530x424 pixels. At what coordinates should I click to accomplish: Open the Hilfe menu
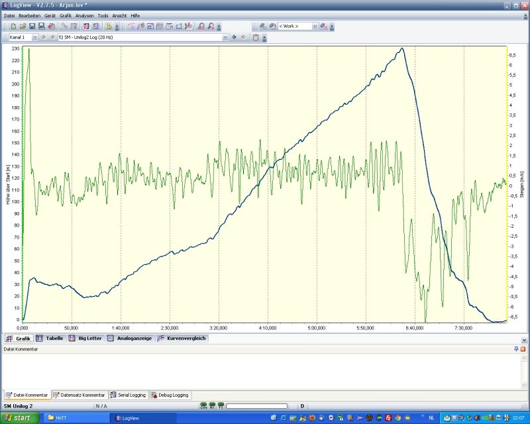[x=135, y=16]
